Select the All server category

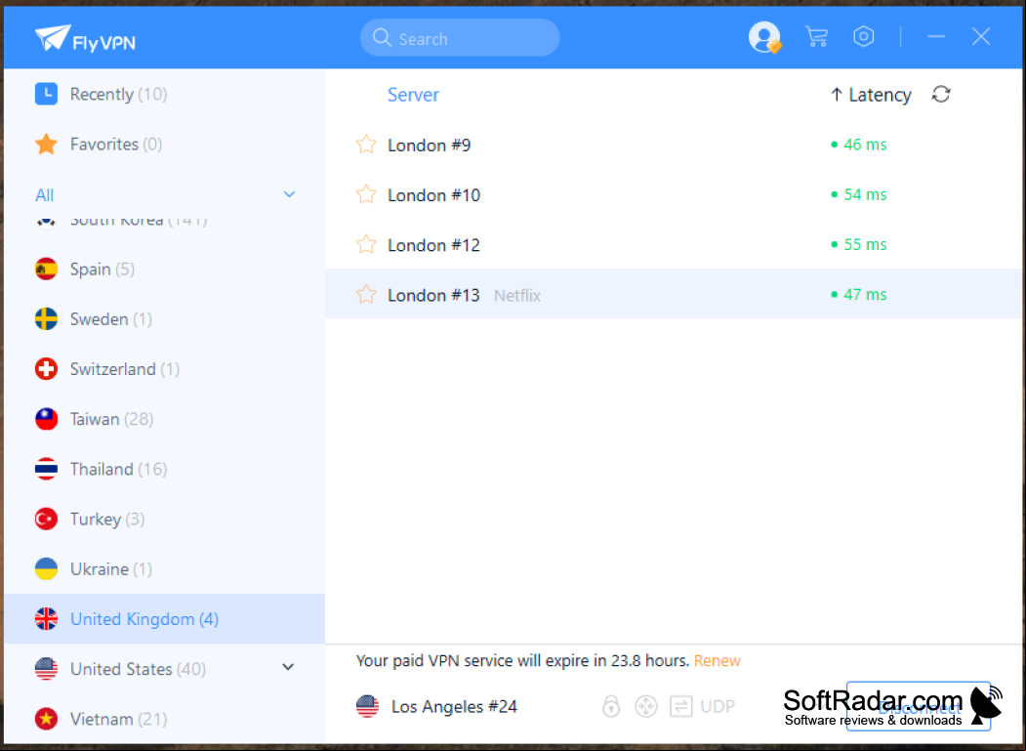click(45, 195)
